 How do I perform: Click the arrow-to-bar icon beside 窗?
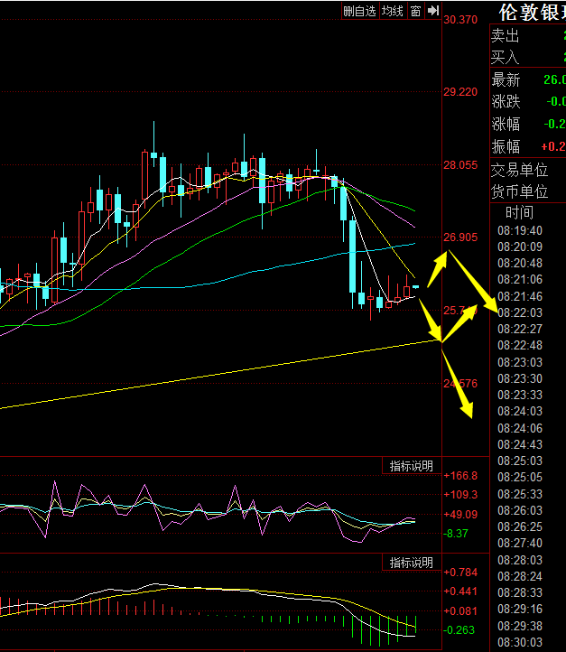pyautogui.click(x=433, y=11)
